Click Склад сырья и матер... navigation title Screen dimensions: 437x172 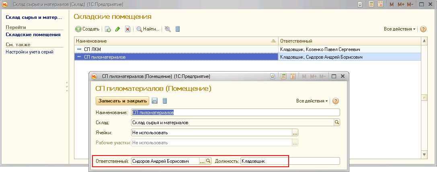(x=34, y=17)
